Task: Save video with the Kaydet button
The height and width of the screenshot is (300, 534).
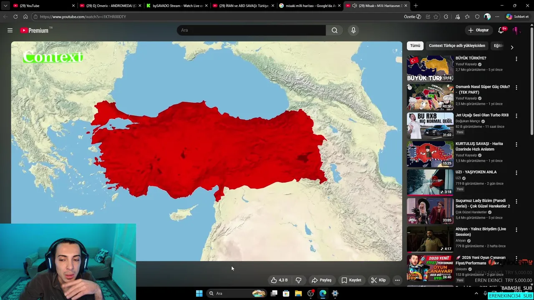Action: click(351, 280)
